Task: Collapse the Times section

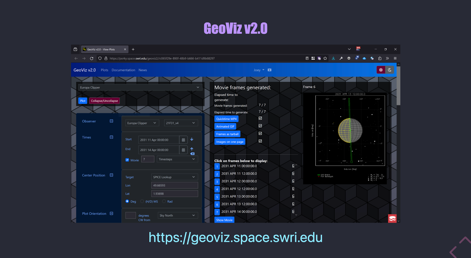Action: (x=111, y=137)
